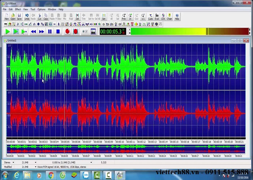Click the 00:00:10 mark on timeline ruler
The width and height of the screenshot is (253, 180).
pyautogui.click(x=120, y=142)
